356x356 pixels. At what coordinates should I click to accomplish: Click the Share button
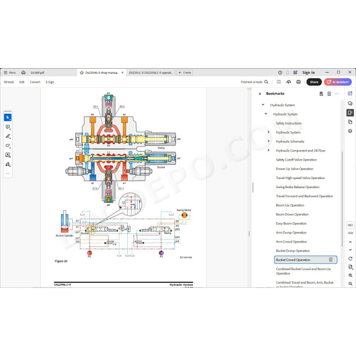tap(314, 82)
